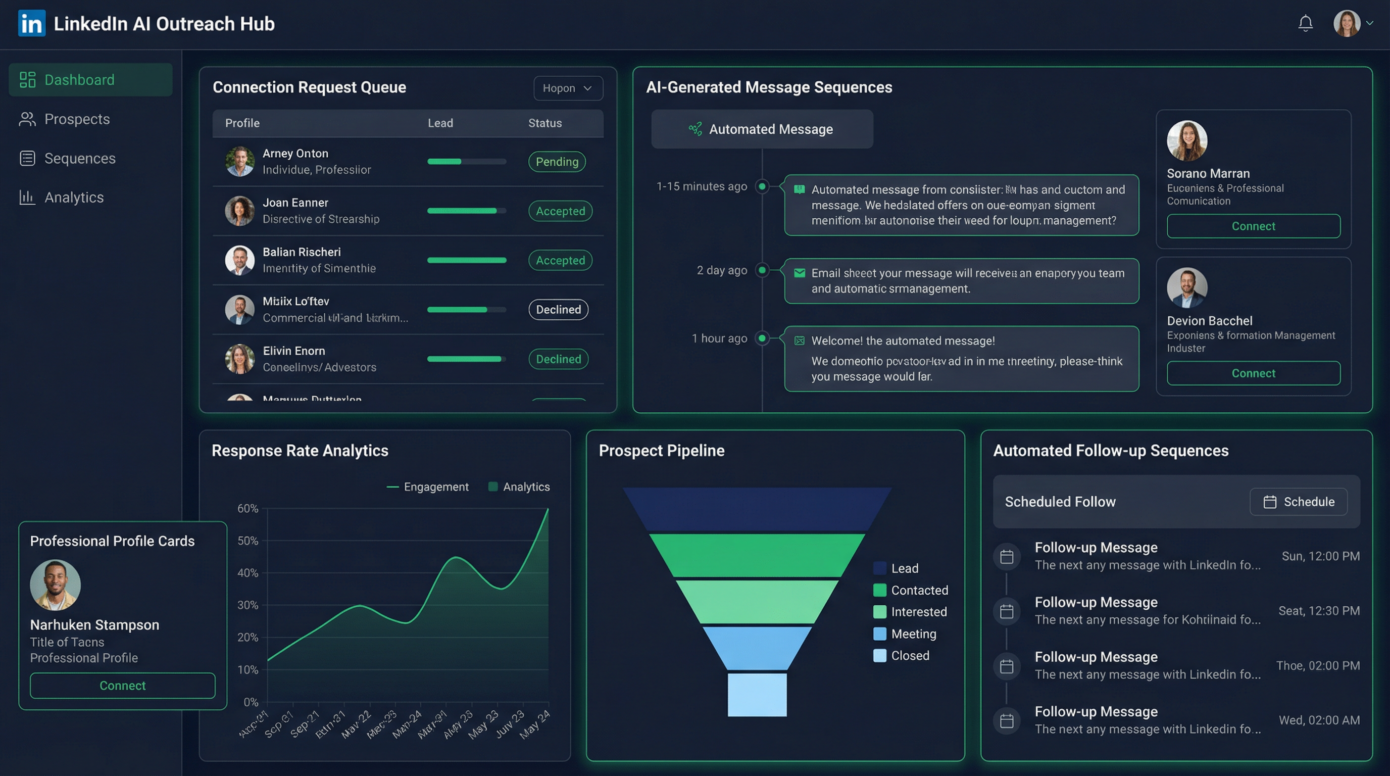The image size is (1390, 776).
Task: Toggle the Engagement legend series in chart
Action: (x=427, y=487)
